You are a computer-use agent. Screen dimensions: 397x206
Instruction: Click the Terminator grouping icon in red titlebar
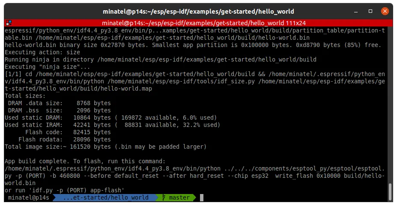point(9,23)
